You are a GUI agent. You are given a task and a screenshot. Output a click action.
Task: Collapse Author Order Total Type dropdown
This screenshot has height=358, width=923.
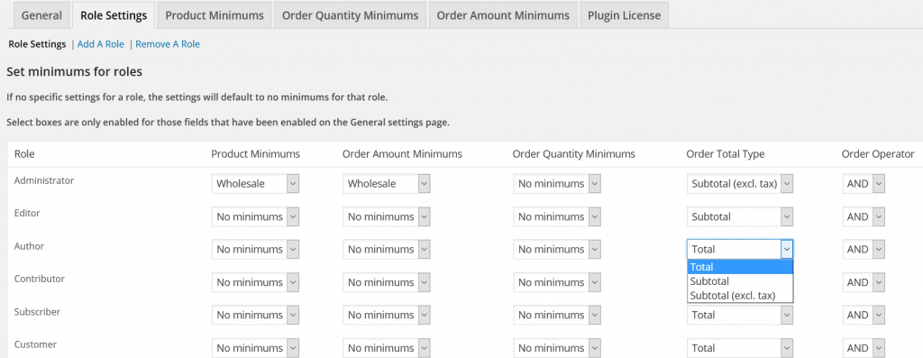tap(740, 250)
